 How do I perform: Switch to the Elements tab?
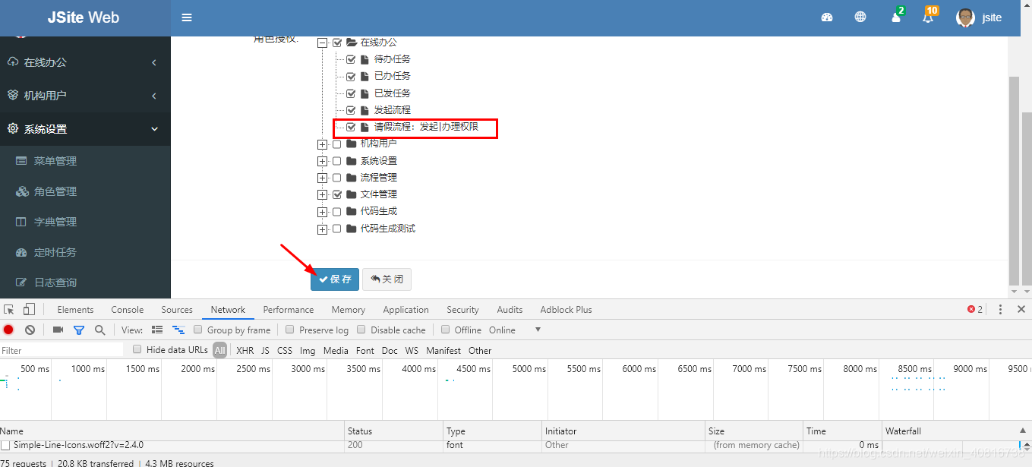click(75, 309)
